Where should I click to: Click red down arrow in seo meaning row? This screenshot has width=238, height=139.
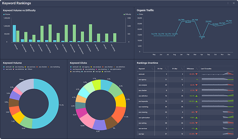(196, 112)
